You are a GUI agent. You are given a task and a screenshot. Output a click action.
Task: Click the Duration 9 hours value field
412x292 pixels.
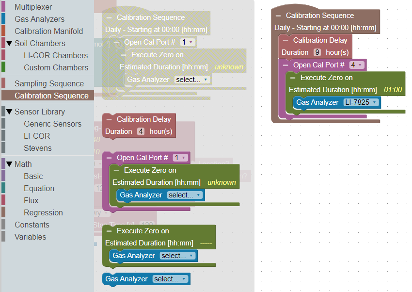pyautogui.click(x=317, y=52)
